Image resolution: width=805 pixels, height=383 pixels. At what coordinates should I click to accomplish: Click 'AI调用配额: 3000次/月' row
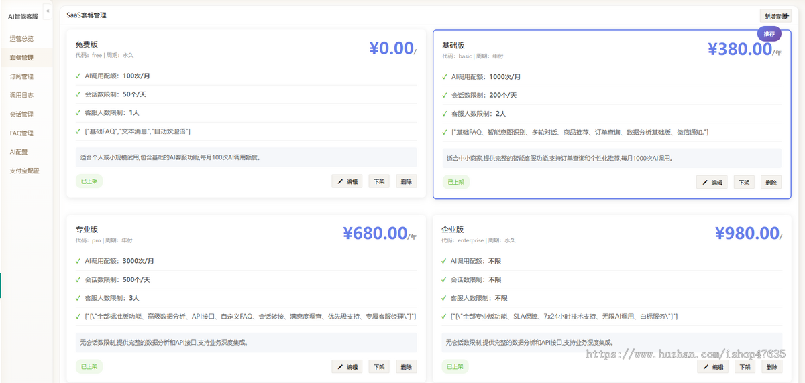pos(246,260)
